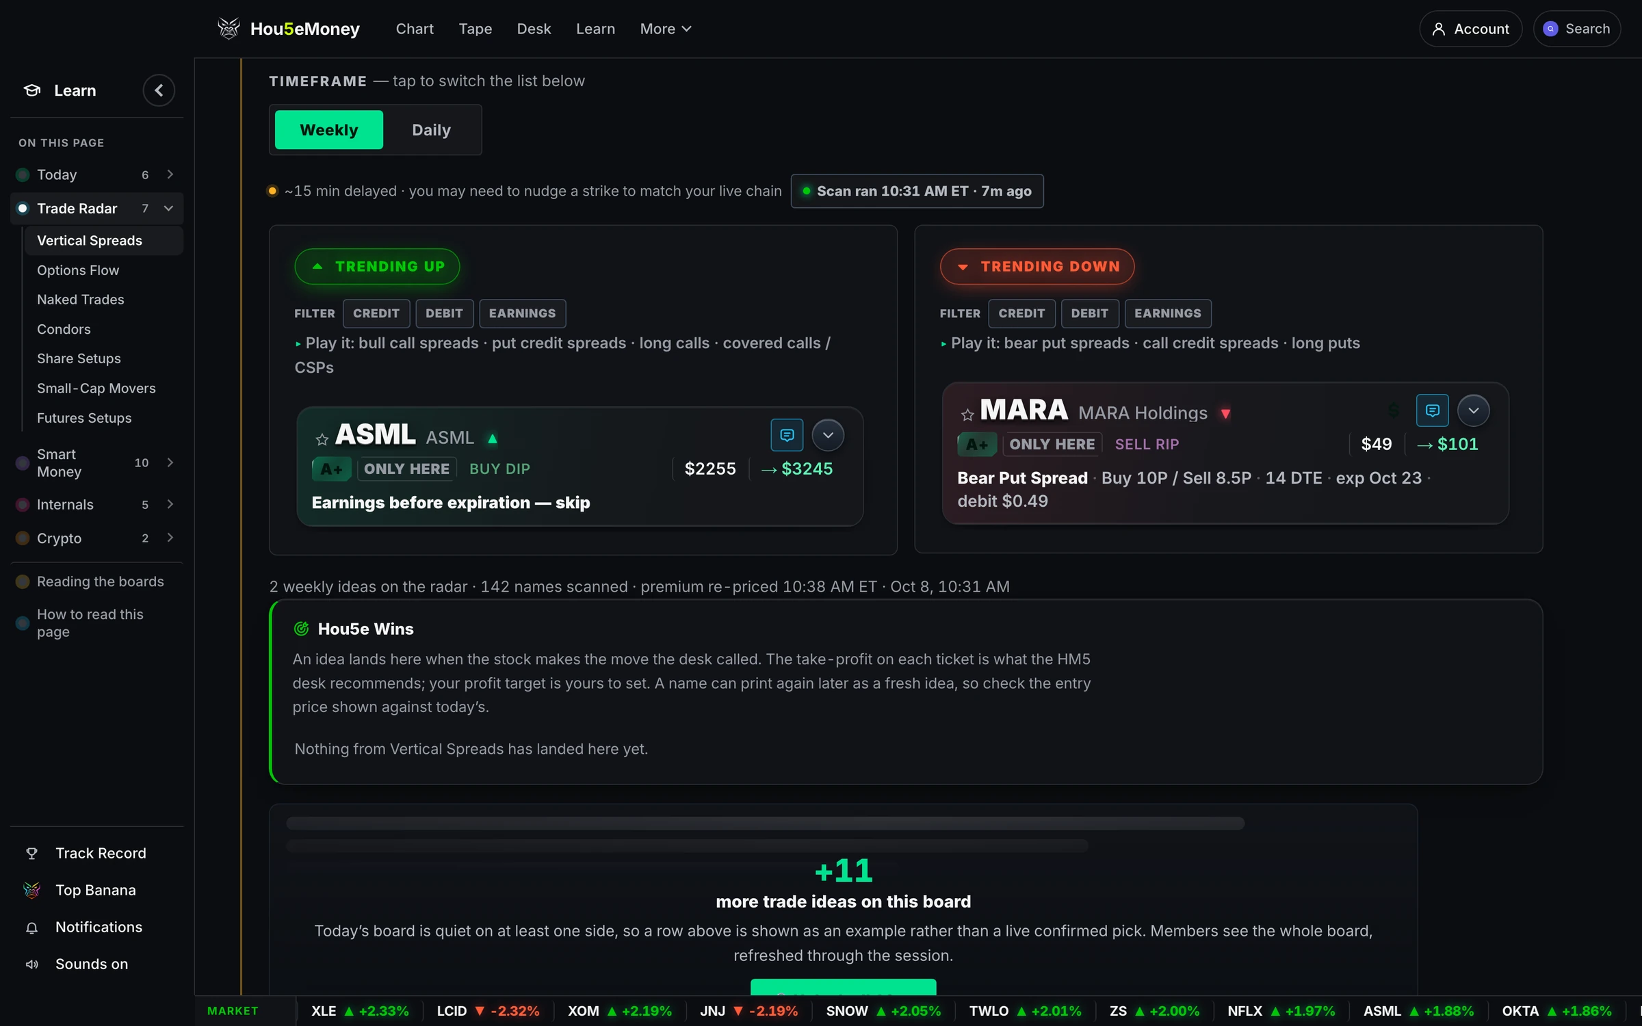Screen dimensions: 1642x1026
Task: Toggle DEBIT filter under Trending Up
Action: 444,313
